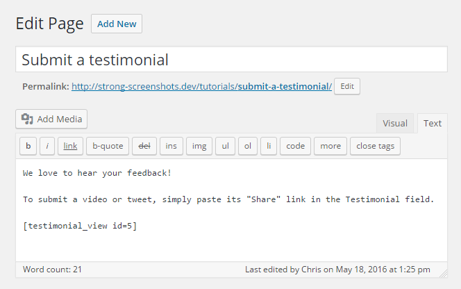
Task: Edit the permalink with Edit button
Action: (x=347, y=87)
